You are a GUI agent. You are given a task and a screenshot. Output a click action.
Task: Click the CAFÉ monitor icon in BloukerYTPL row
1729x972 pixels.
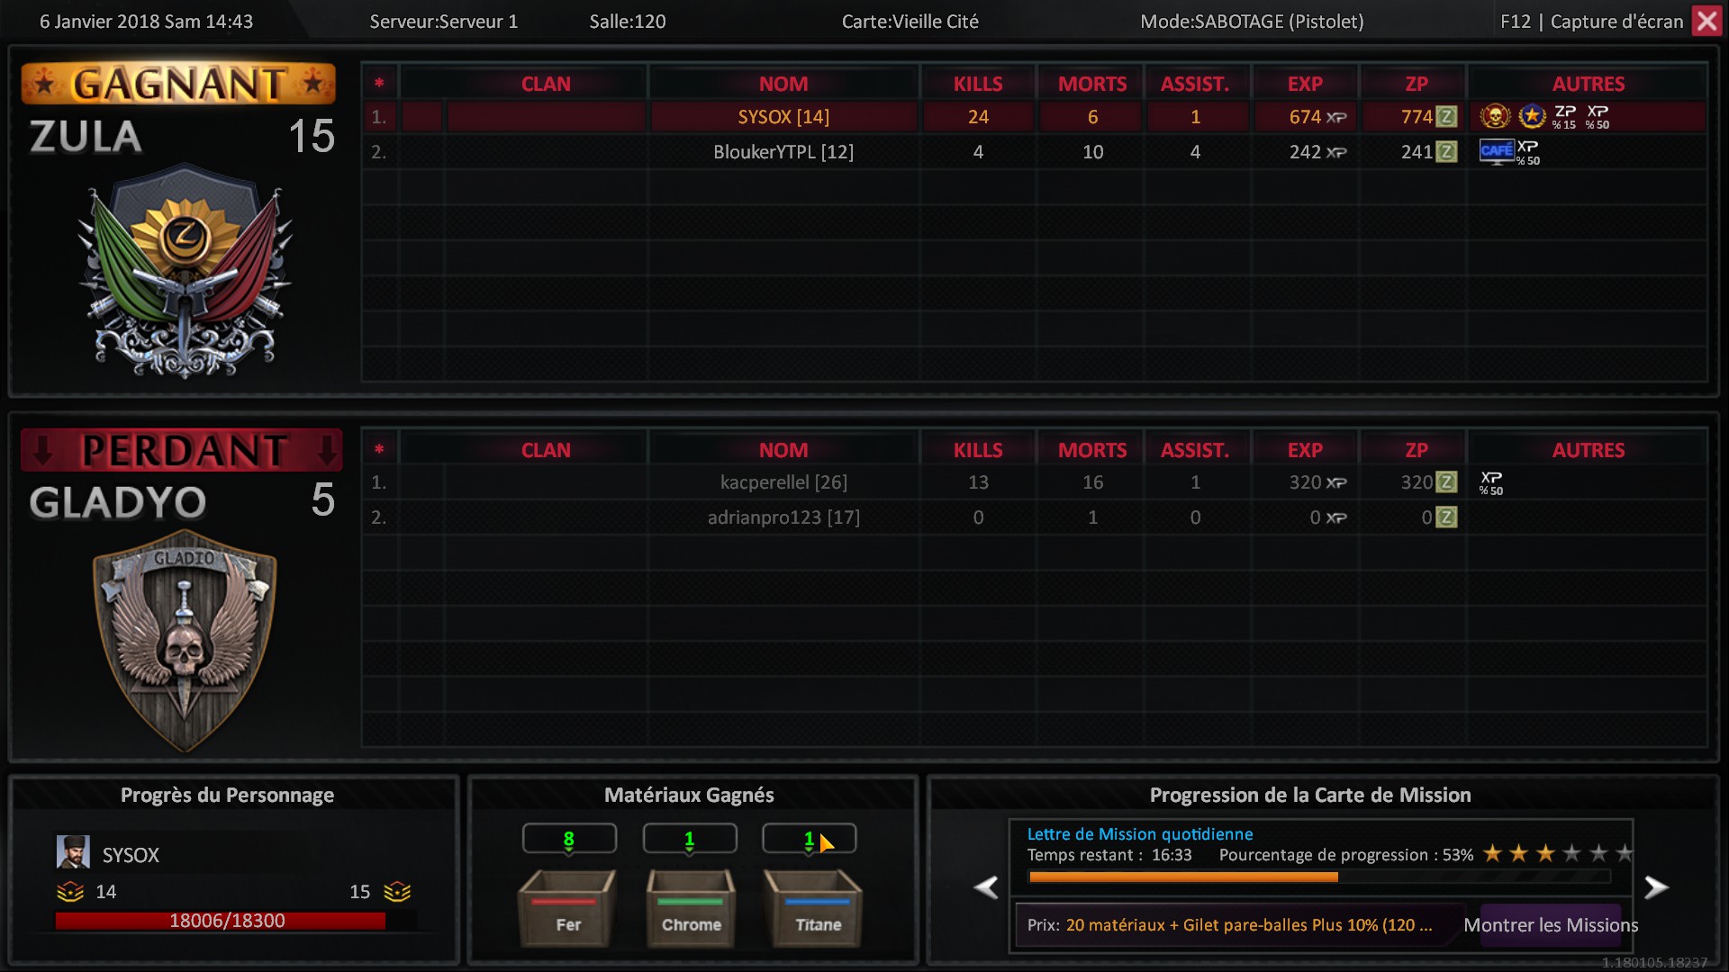coord(1497,151)
